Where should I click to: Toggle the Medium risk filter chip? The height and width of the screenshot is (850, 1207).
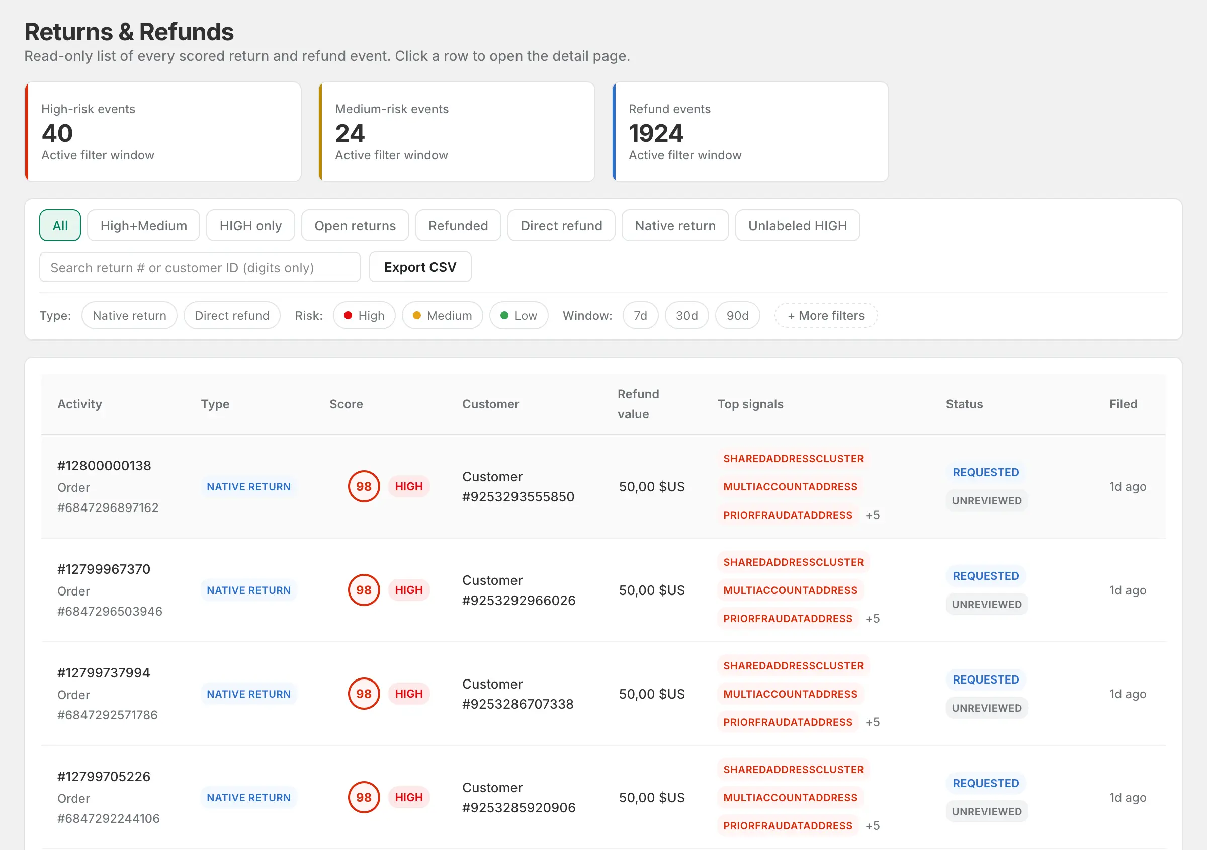(x=442, y=315)
